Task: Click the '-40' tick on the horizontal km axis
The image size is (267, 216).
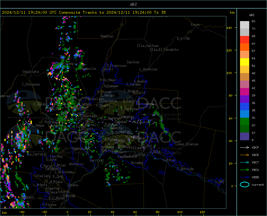Action: [x=22, y=212]
